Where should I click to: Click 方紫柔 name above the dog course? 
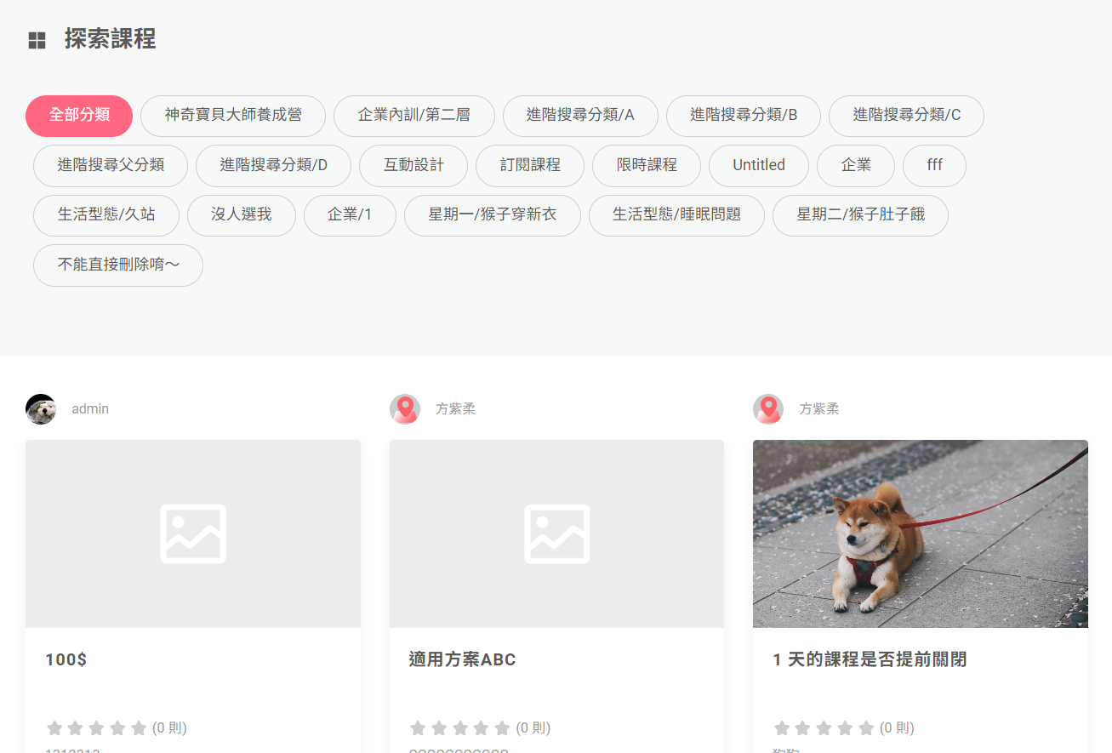[818, 409]
